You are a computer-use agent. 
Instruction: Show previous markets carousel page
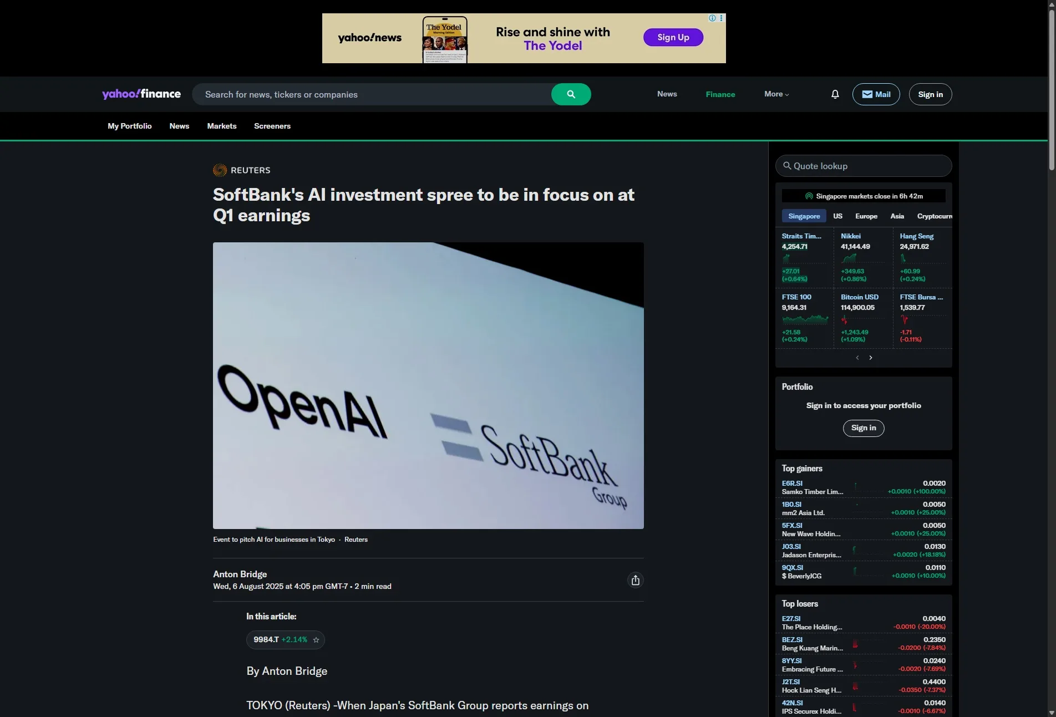pos(857,358)
